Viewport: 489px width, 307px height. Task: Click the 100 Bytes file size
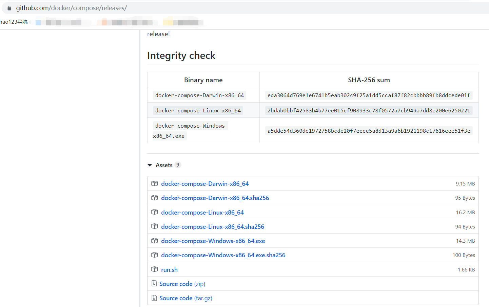pos(464,255)
